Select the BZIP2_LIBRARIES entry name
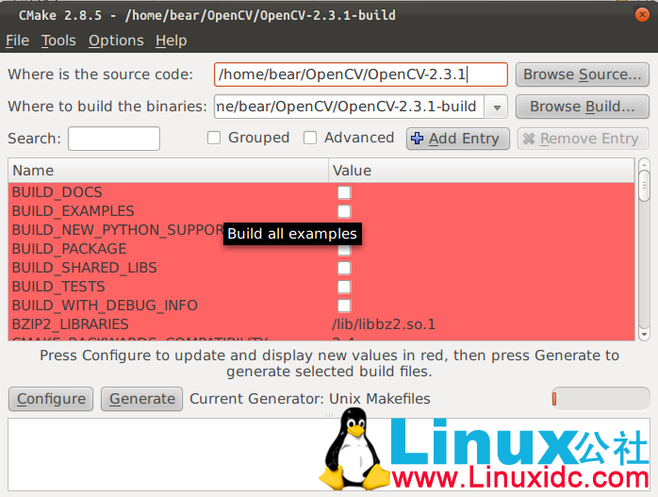The image size is (658, 497). click(x=70, y=324)
